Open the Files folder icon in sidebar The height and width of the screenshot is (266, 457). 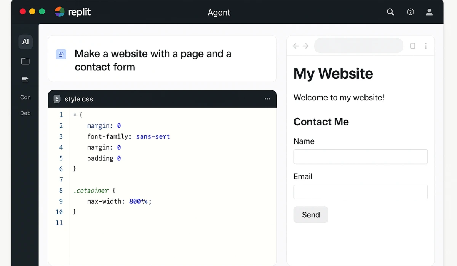(x=25, y=61)
